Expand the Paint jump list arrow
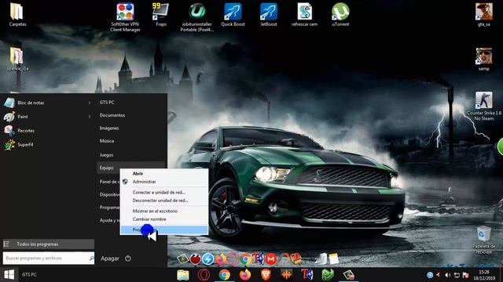Viewport: 503px width, 282px height. [89, 117]
